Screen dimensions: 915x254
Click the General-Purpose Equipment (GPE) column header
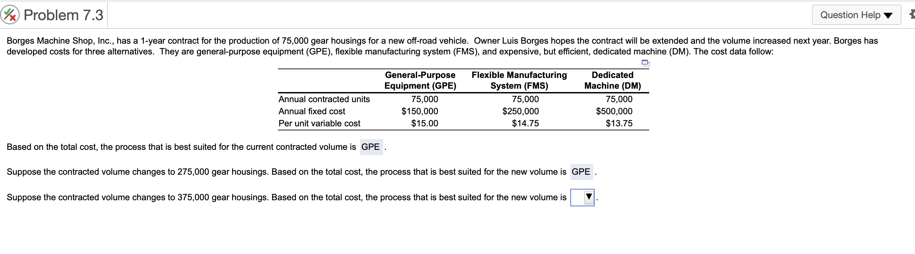pos(420,80)
